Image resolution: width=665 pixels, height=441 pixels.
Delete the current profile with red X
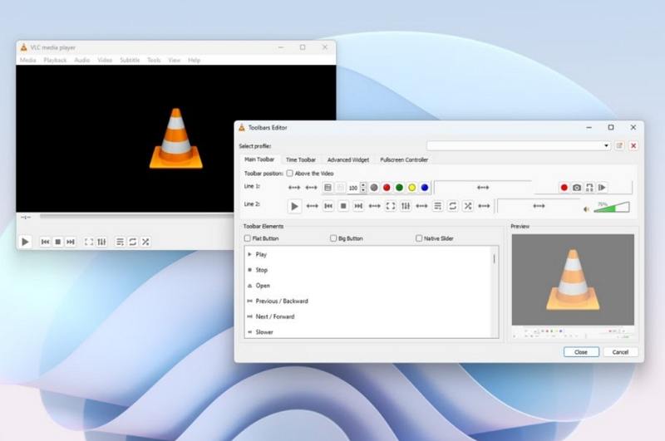click(633, 145)
